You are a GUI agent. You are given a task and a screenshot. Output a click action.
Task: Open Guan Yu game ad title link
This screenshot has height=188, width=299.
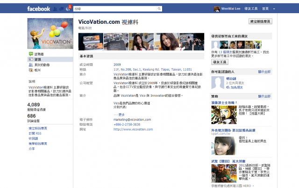coord(228,161)
